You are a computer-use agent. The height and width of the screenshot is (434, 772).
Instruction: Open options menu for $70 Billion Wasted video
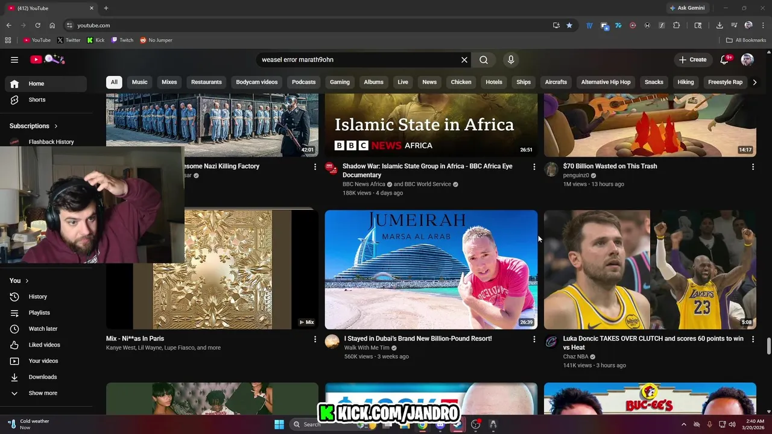coord(753,166)
